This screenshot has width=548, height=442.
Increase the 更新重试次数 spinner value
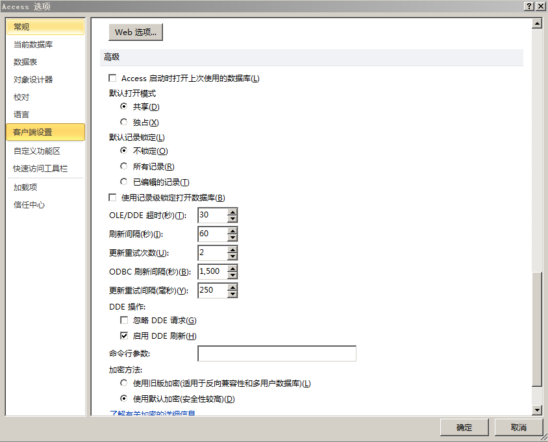pyautogui.click(x=232, y=249)
